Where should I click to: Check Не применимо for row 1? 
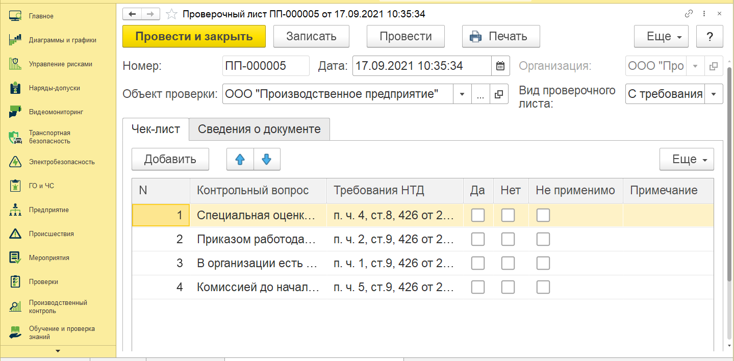tap(543, 215)
